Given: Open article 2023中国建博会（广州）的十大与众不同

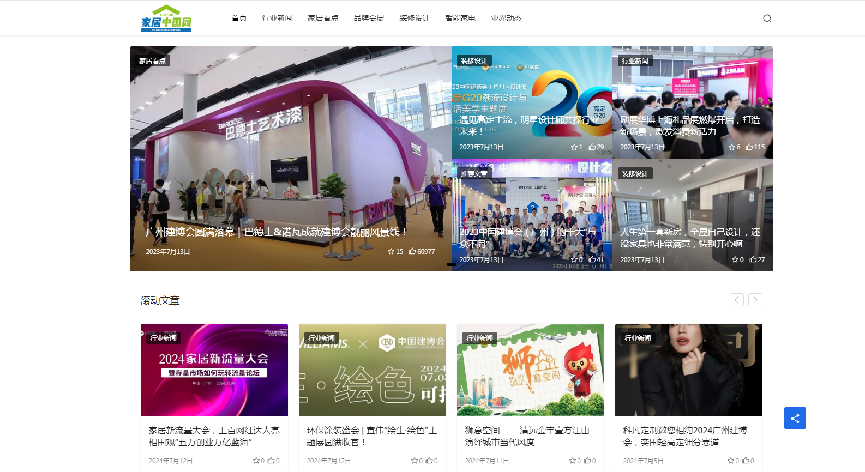Looking at the screenshot, I should 527,238.
